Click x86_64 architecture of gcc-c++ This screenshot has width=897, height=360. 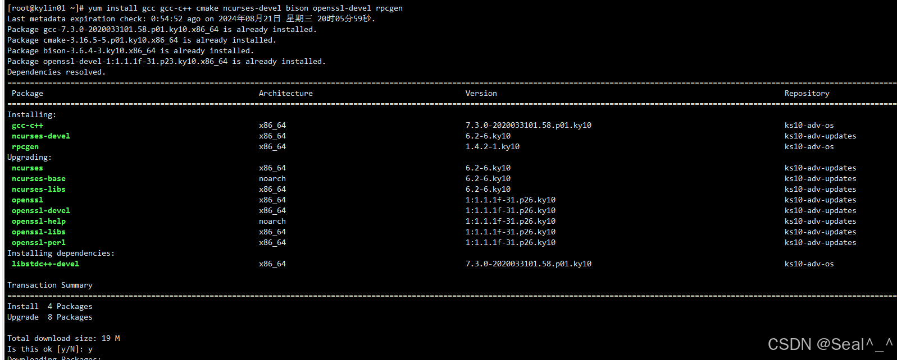click(x=272, y=126)
